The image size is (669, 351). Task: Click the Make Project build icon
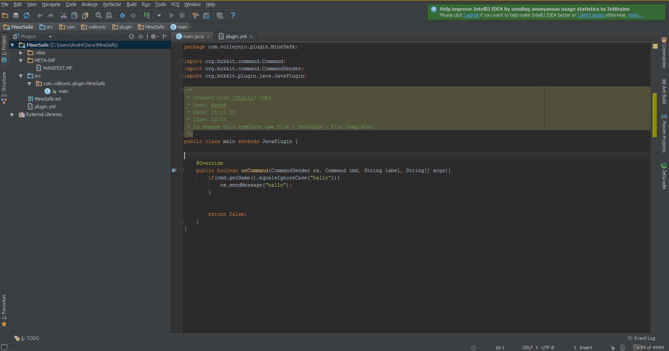[147, 15]
